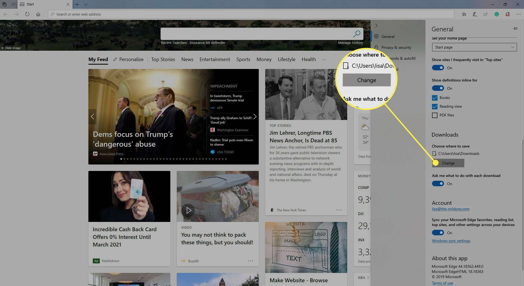
Task: Switch to the Sports tab
Action: [x=243, y=59]
